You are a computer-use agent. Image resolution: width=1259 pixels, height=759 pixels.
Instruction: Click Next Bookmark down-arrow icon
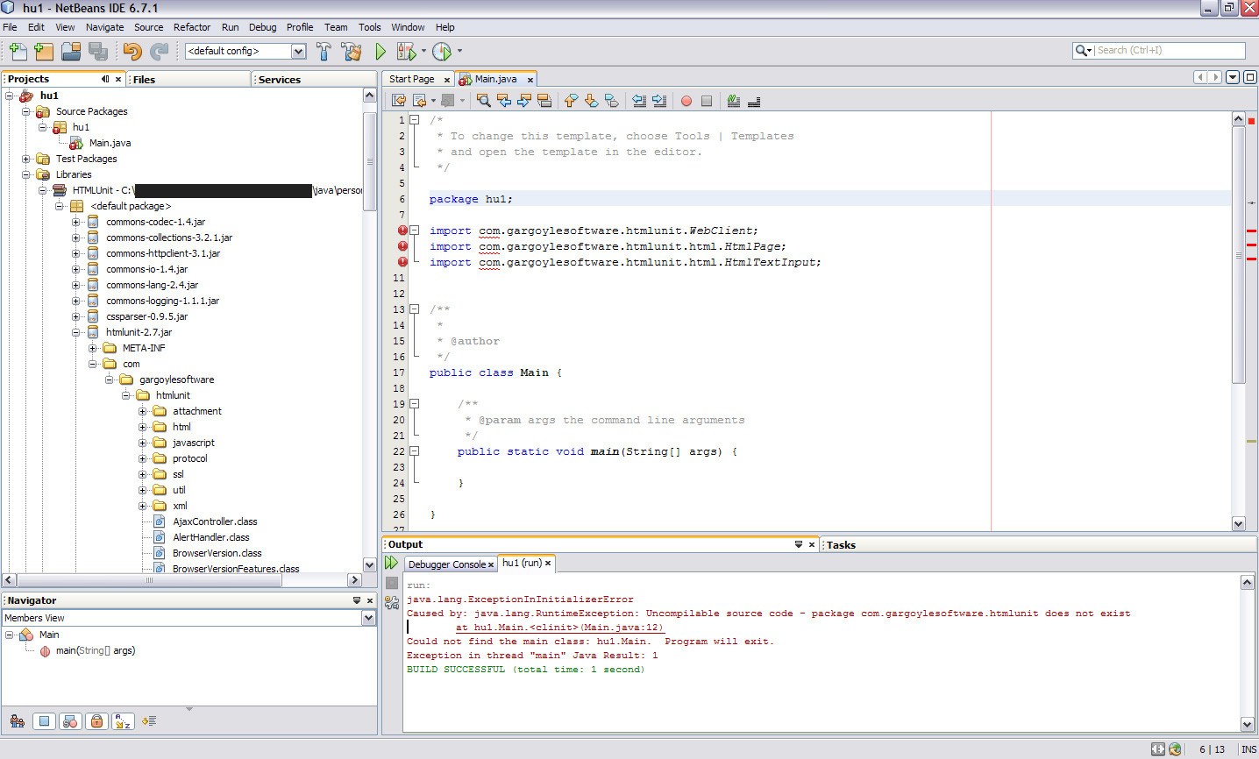(x=591, y=101)
